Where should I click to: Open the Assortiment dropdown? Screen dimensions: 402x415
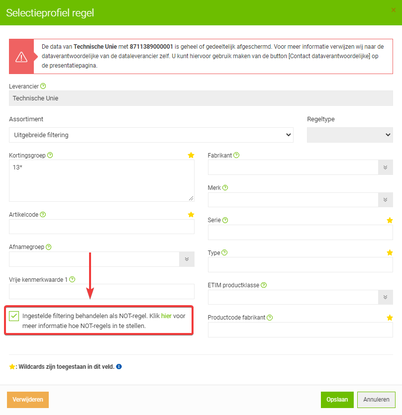click(151, 135)
